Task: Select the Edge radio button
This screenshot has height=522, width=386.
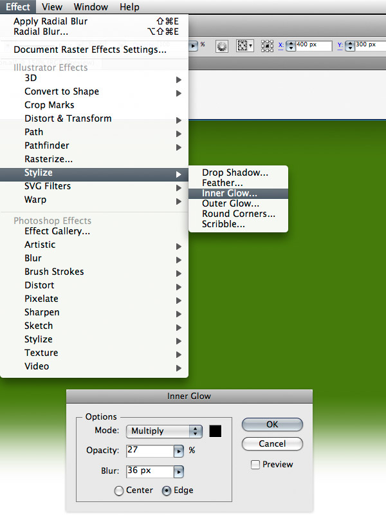Action: [167, 490]
